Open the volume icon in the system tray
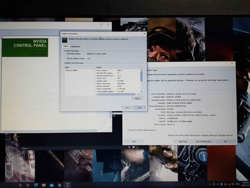 [x=233, y=184]
